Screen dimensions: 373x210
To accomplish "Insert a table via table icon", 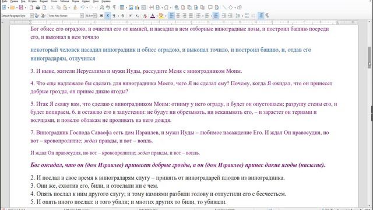I will click(x=122, y=8).
